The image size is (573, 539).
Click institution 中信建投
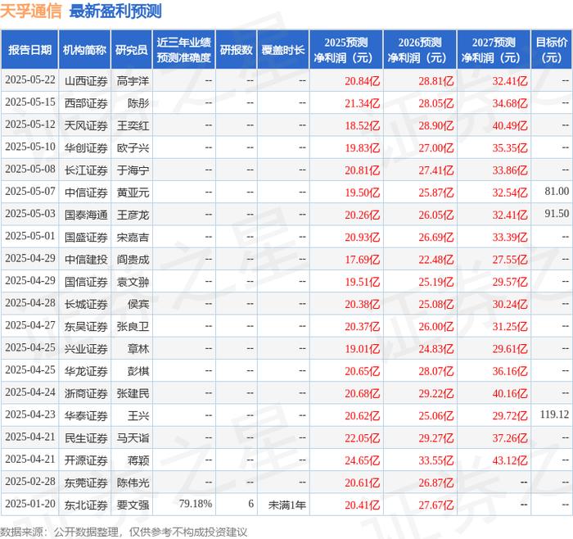point(86,260)
